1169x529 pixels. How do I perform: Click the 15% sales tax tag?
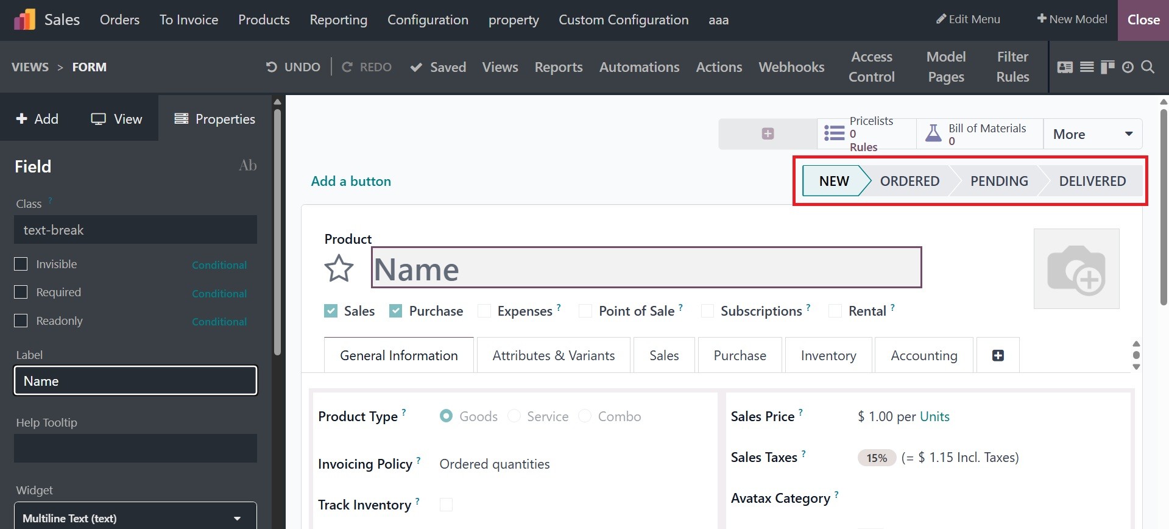(877, 458)
